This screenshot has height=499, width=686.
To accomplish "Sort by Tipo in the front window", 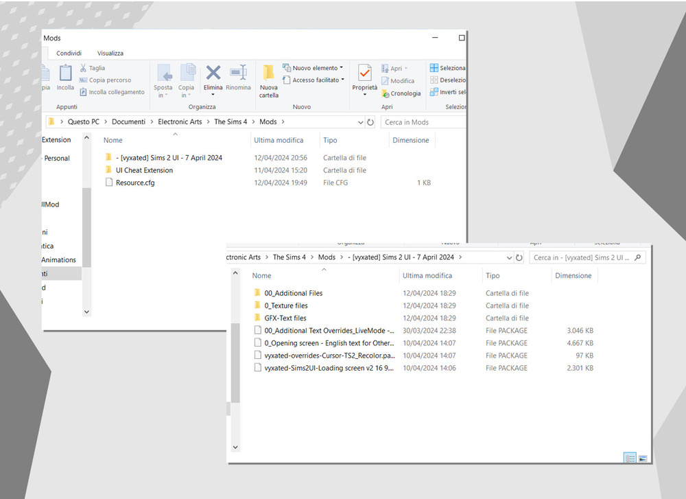I will [493, 275].
